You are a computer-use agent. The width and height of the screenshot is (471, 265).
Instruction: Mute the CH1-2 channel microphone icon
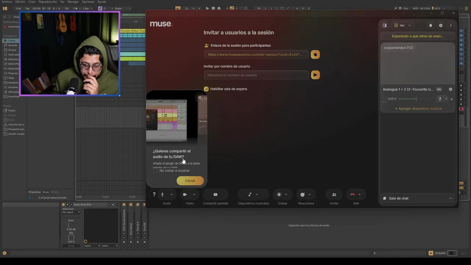(x=440, y=99)
